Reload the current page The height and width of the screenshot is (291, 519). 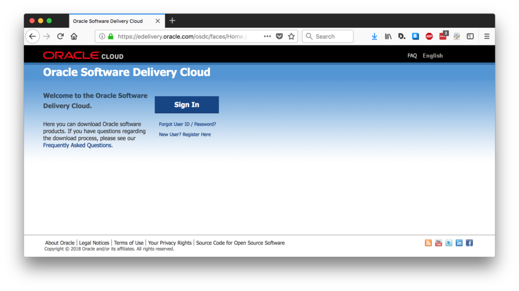click(60, 36)
